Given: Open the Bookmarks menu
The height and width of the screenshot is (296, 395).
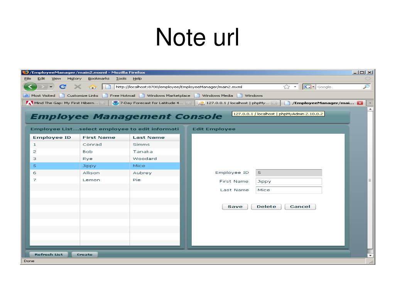Looking at the screenshot, I should (99, 79).
